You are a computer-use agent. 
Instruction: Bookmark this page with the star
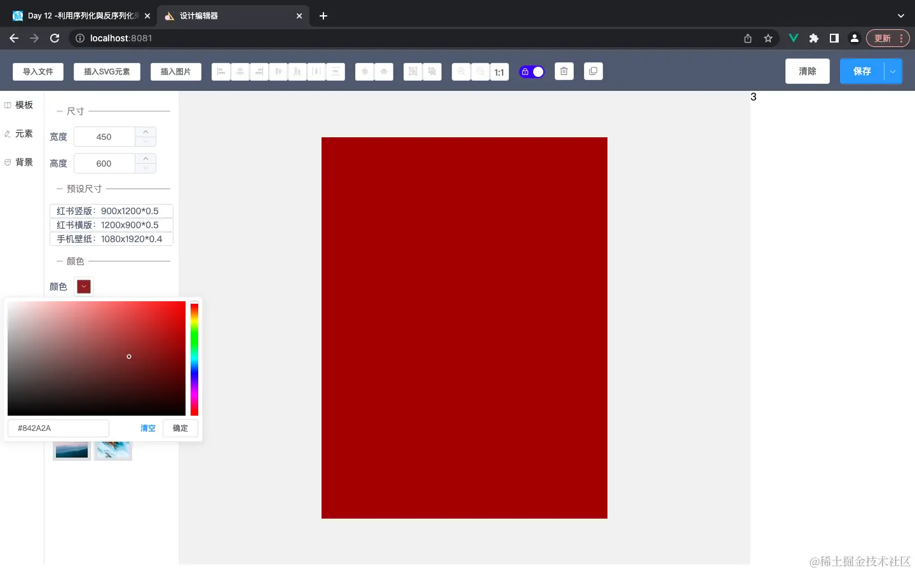pyautogui.click(x=768, y=38)
